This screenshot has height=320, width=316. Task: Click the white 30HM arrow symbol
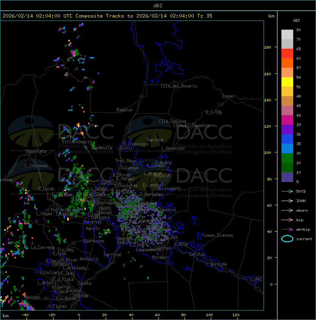coord(287,201)
